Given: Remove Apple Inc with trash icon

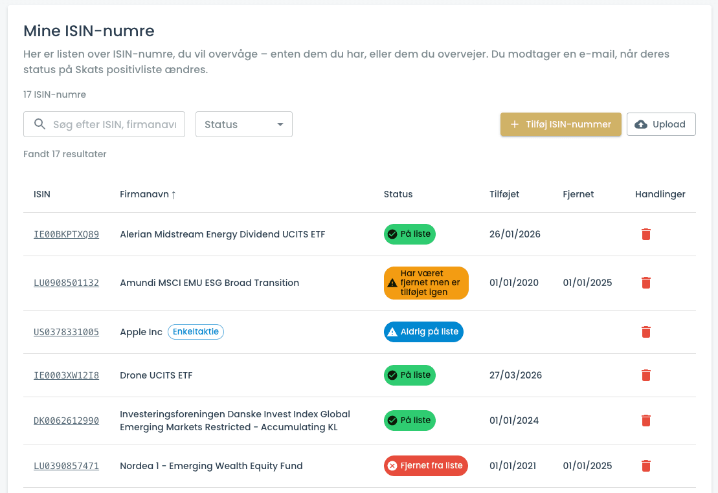Looking at the screenshot, I should pyautogui.click(x=645, y=332).
